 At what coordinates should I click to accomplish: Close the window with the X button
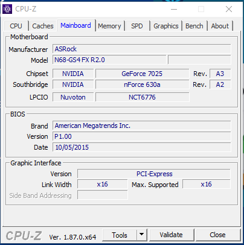(x=229, y=9)
